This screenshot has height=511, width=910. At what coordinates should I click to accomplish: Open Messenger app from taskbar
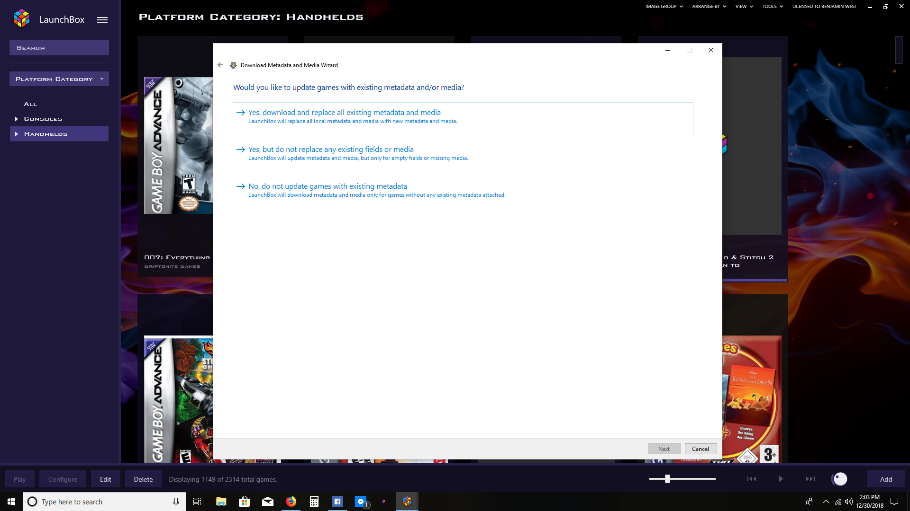click(x=361, y=502)
